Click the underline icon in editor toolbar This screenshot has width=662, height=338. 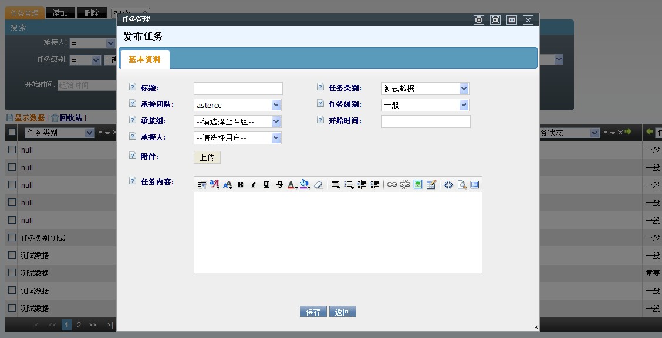coord(266,185)
